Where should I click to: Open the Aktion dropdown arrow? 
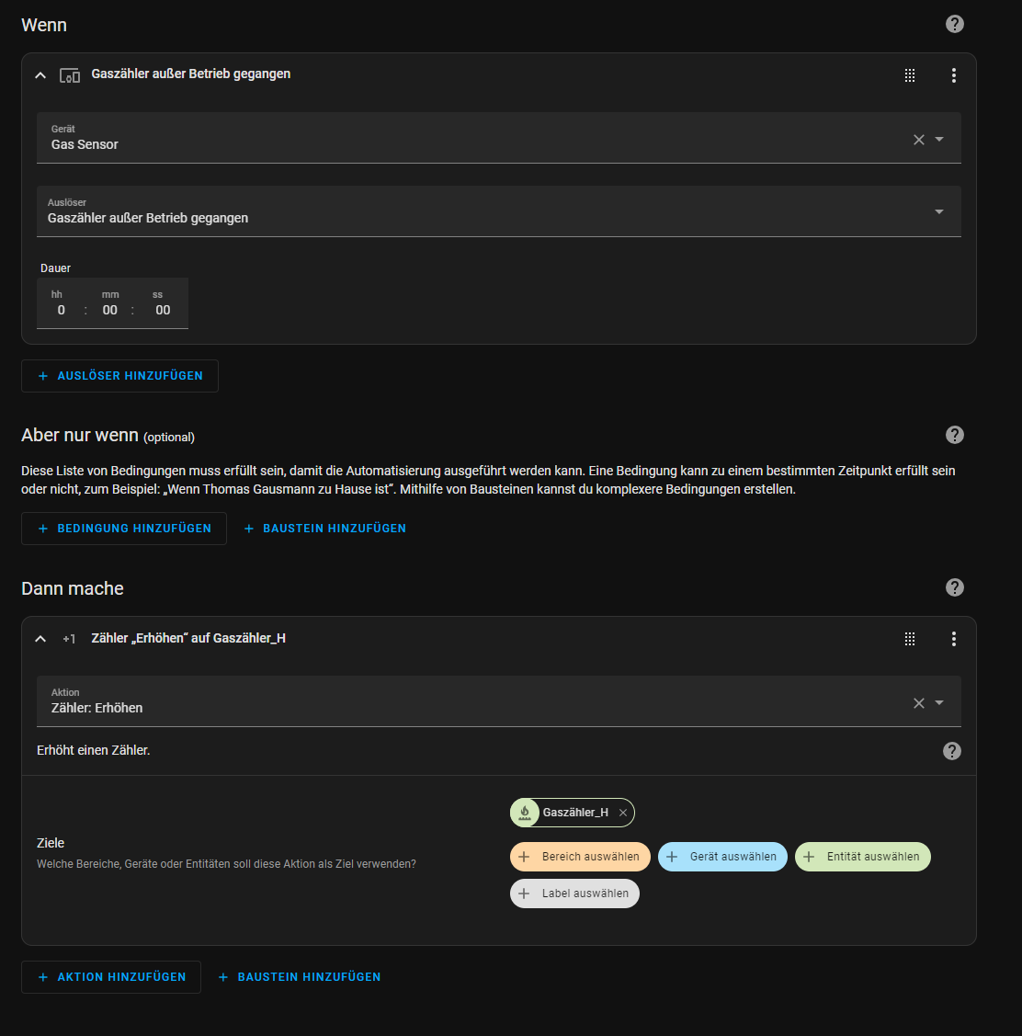939,703
